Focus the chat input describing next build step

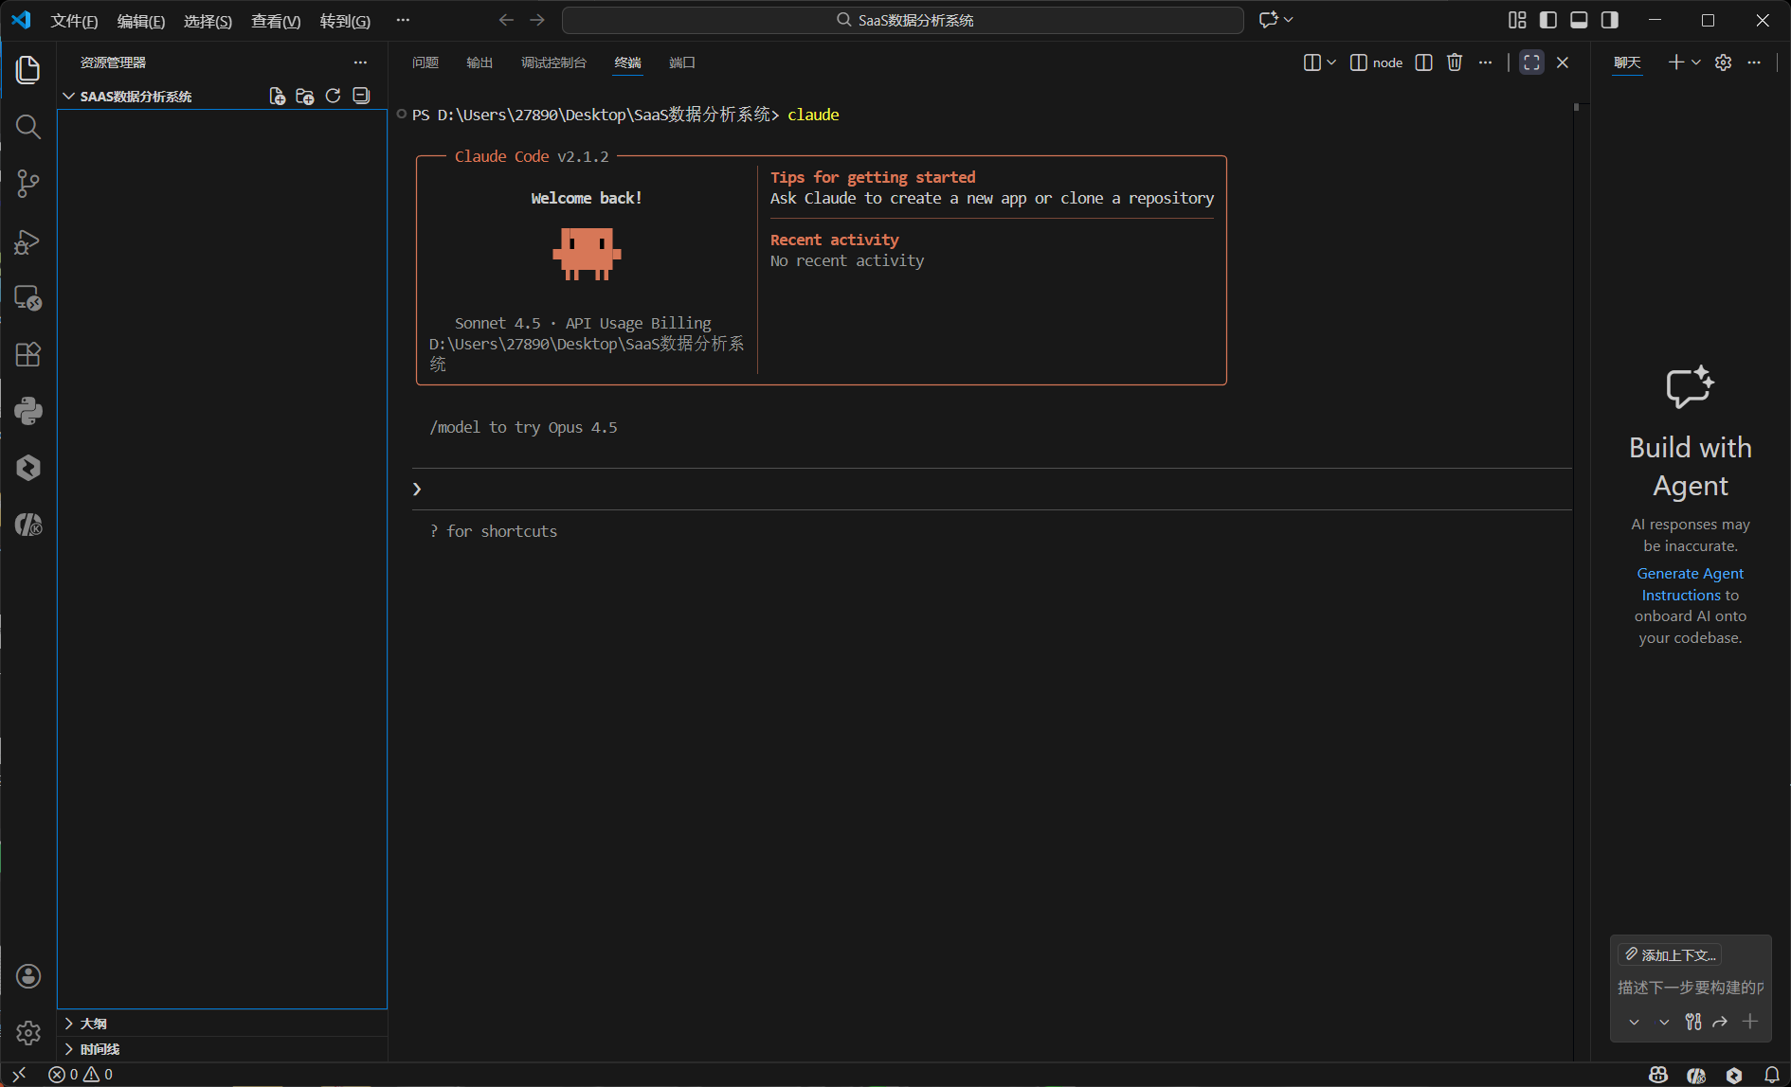click(1691, 988)
